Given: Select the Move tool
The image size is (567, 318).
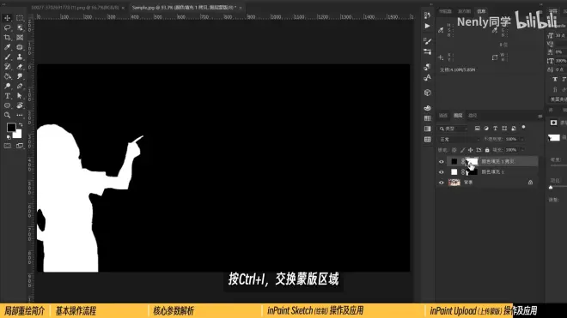Looking at the screenshot, I should (x=7, y=18).
